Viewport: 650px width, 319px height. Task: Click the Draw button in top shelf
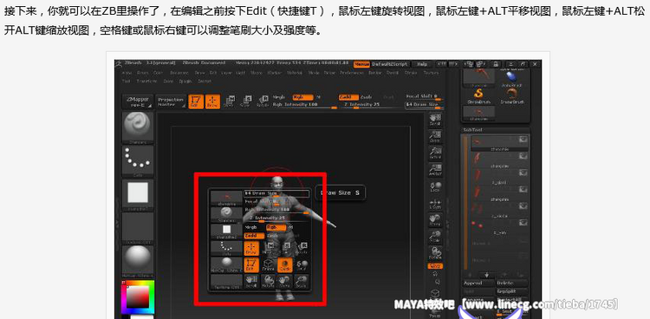click(x=212, y=101)
